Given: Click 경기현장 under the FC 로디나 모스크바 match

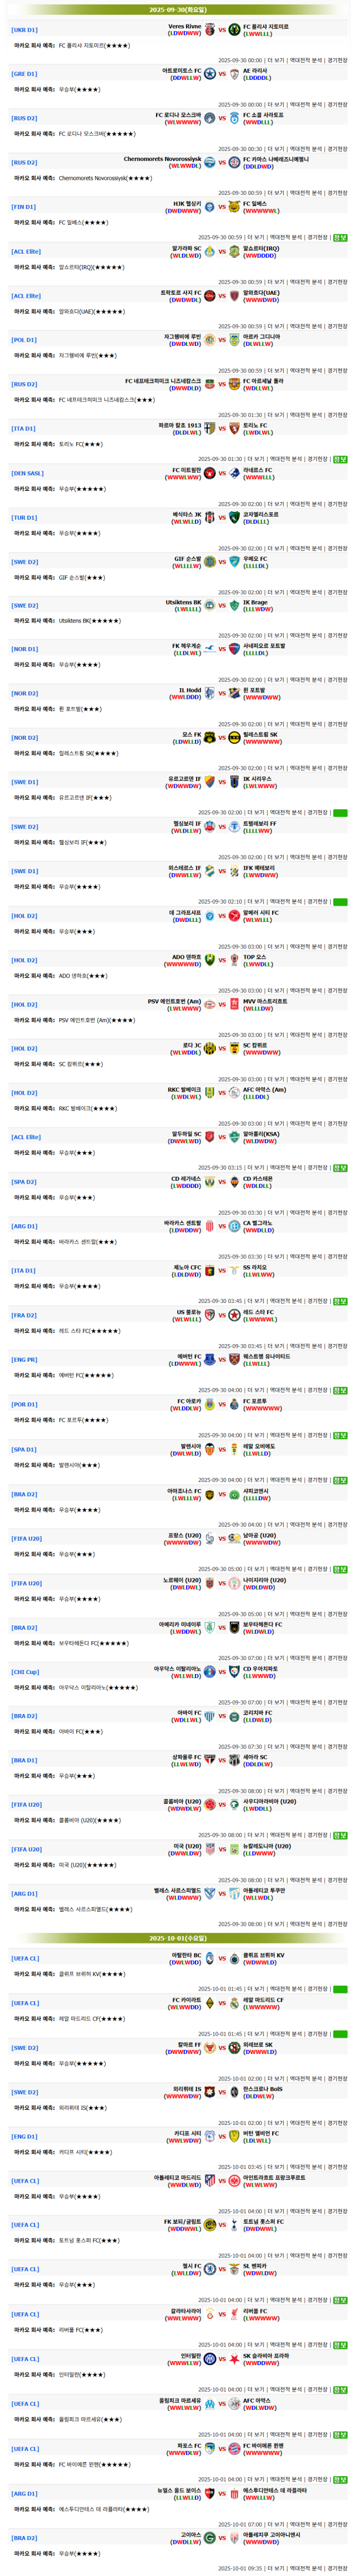Looking at the screenshot, I should click(x=337, y=148).
